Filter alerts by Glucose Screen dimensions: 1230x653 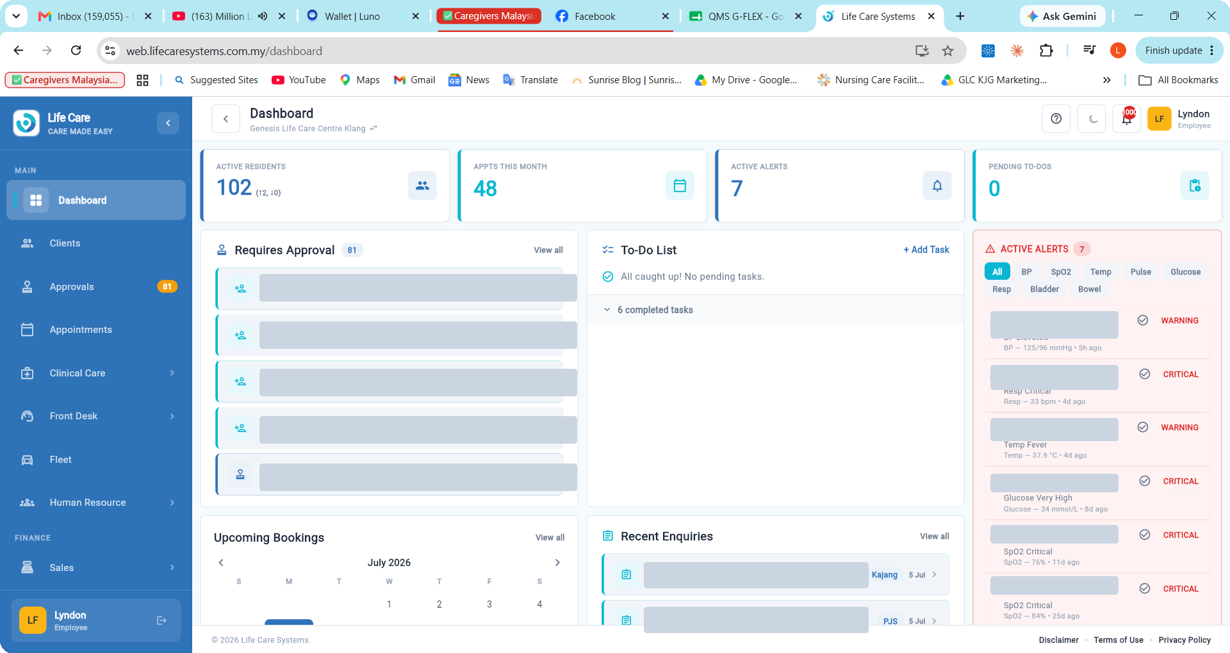1186,271
